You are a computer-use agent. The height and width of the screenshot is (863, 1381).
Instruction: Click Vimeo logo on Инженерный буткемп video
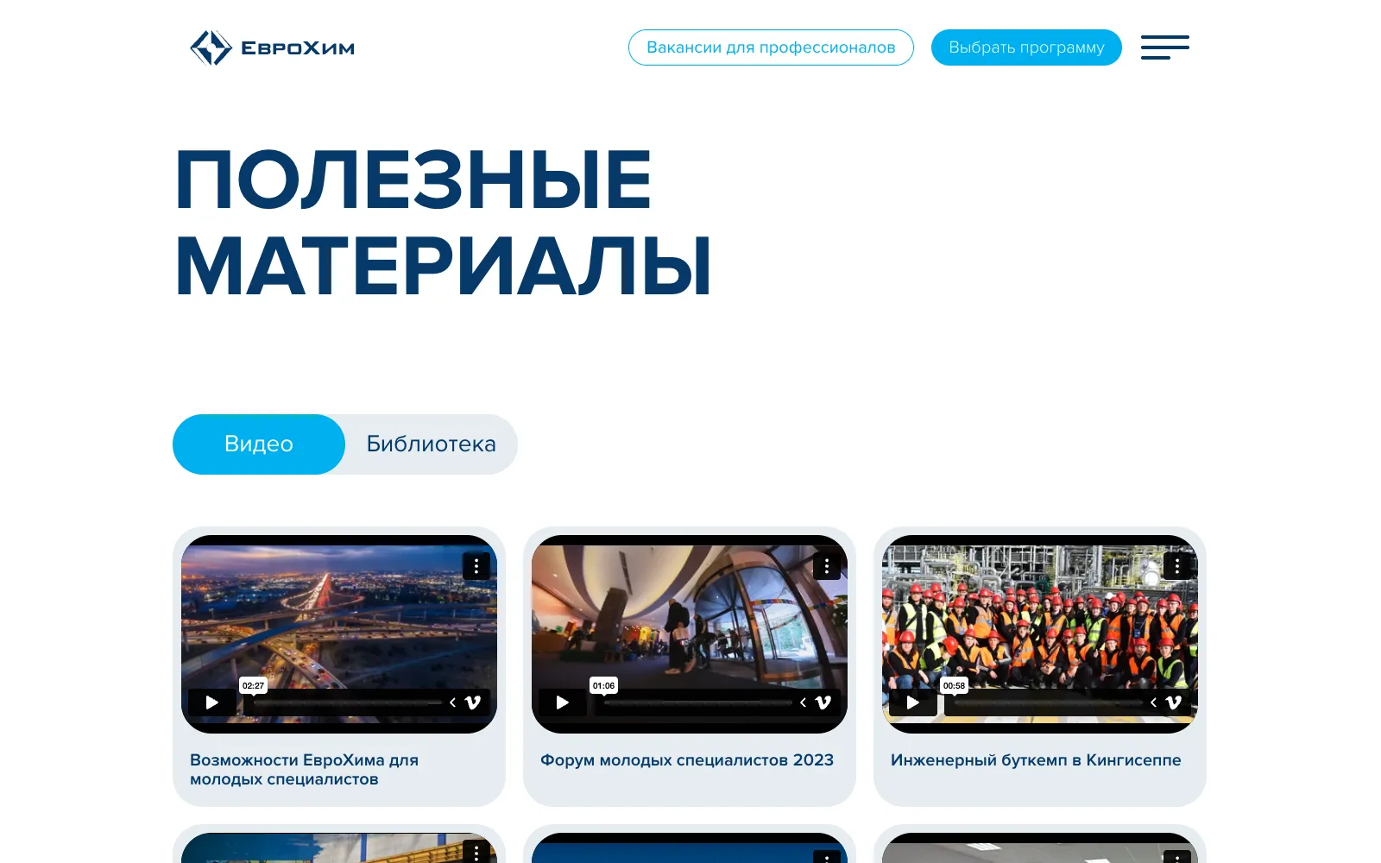[x=1174, y=702]
